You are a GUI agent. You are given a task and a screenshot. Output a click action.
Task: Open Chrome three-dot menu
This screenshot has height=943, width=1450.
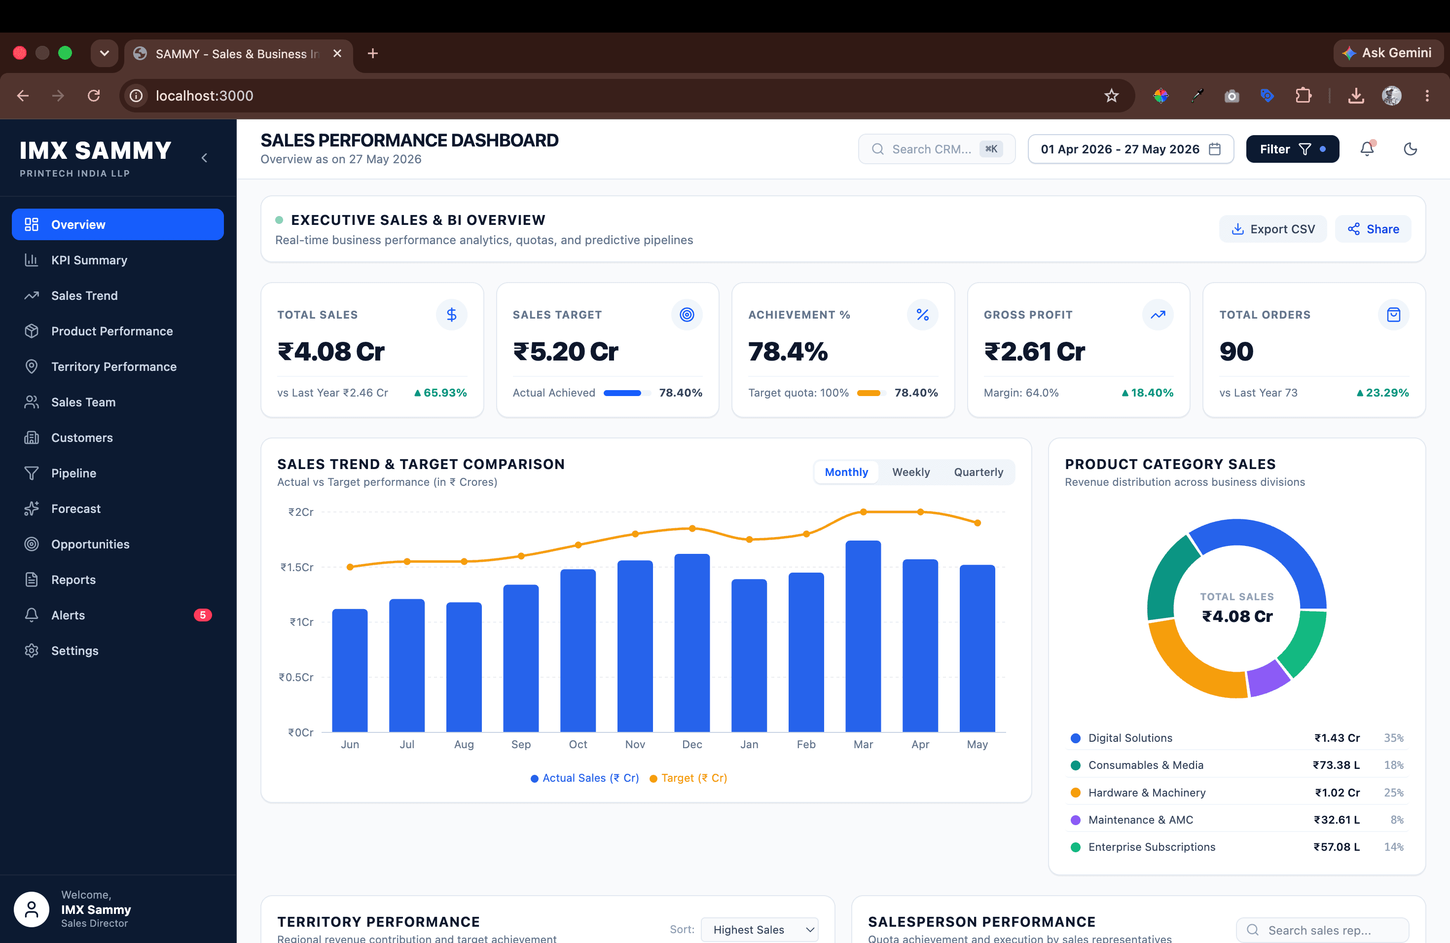(x=1427, y=96)
